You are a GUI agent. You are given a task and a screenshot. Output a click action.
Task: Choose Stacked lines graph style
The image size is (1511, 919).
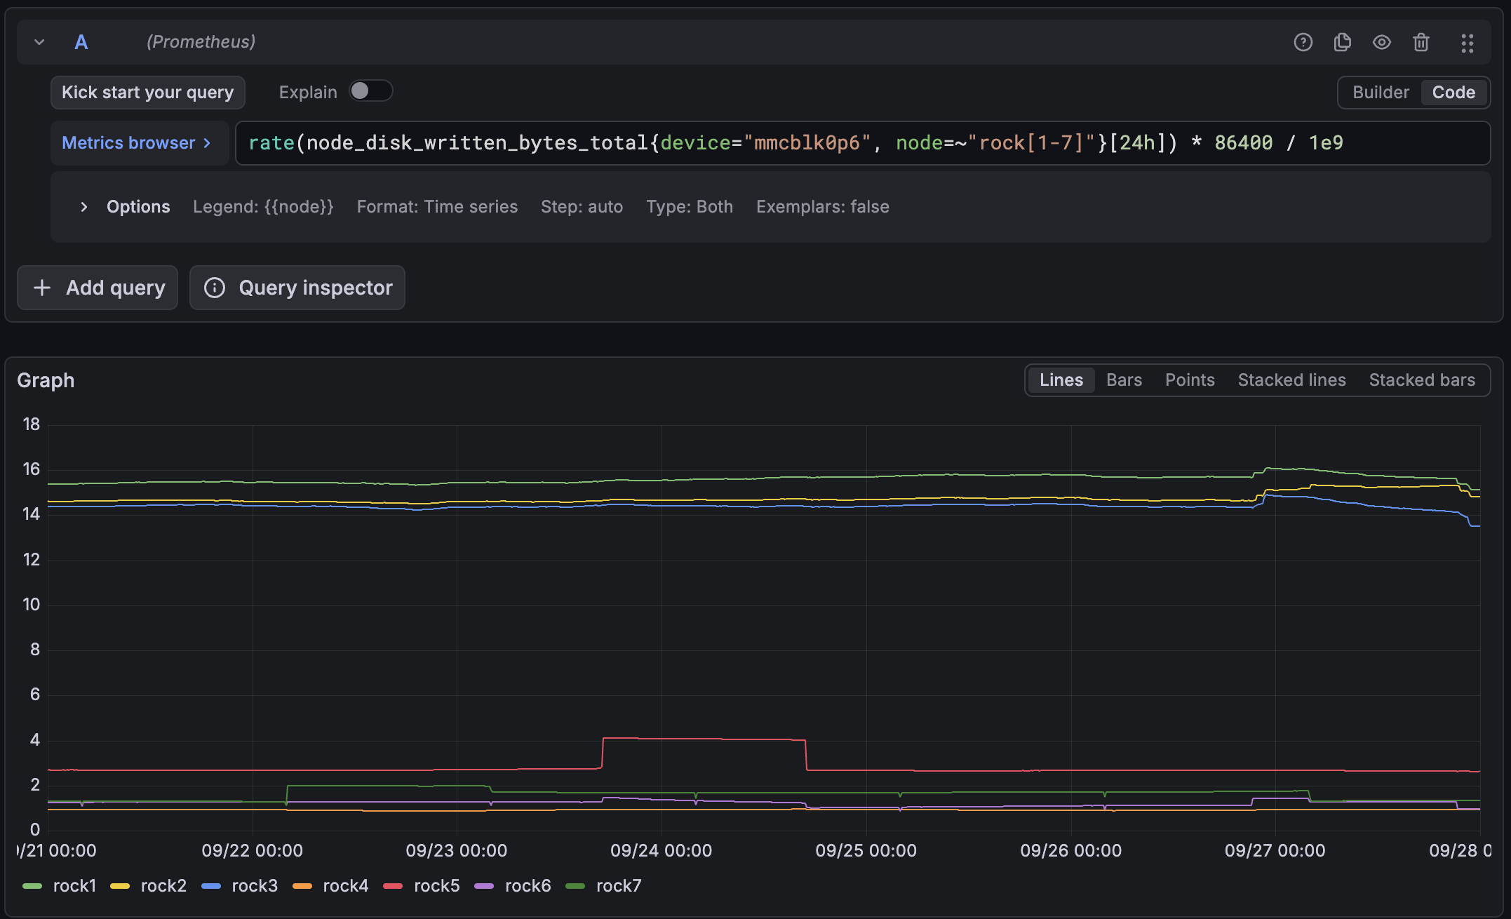(x=1291, y=380)
